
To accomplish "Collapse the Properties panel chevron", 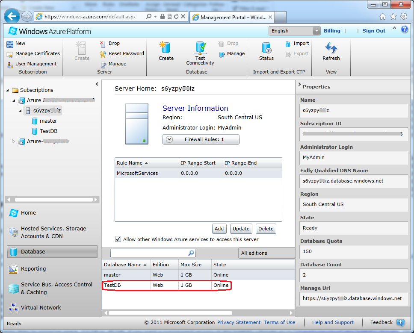I will coord(300,85).
